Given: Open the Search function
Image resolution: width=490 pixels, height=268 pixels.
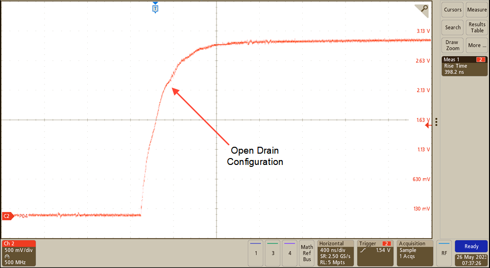Looking at the screenshot, I should (x=453, y=27).
